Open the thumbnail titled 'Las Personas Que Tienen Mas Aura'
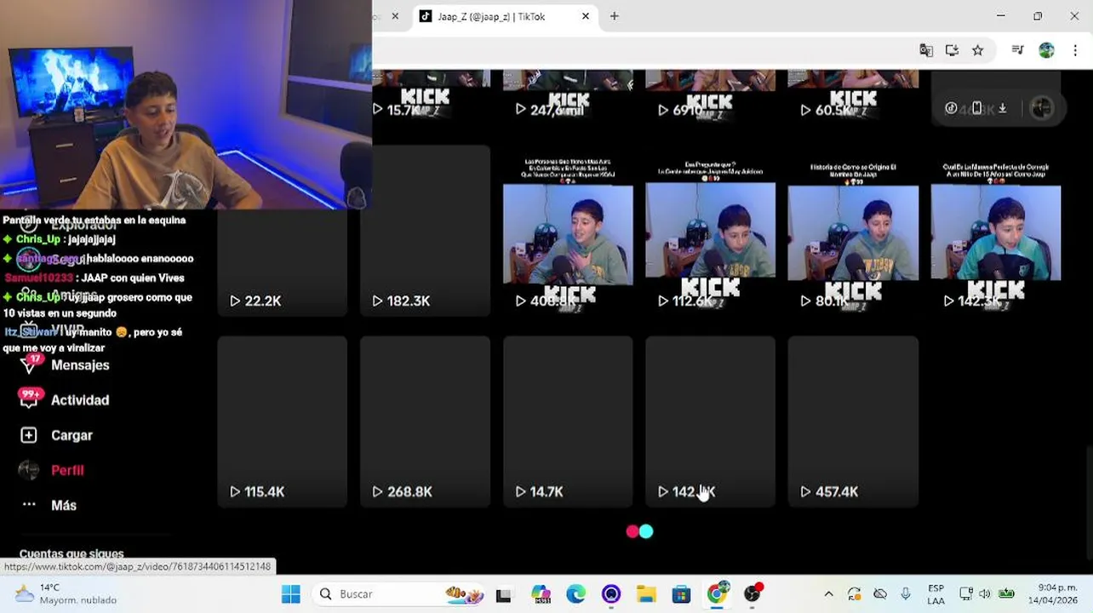 pos(568,231)
